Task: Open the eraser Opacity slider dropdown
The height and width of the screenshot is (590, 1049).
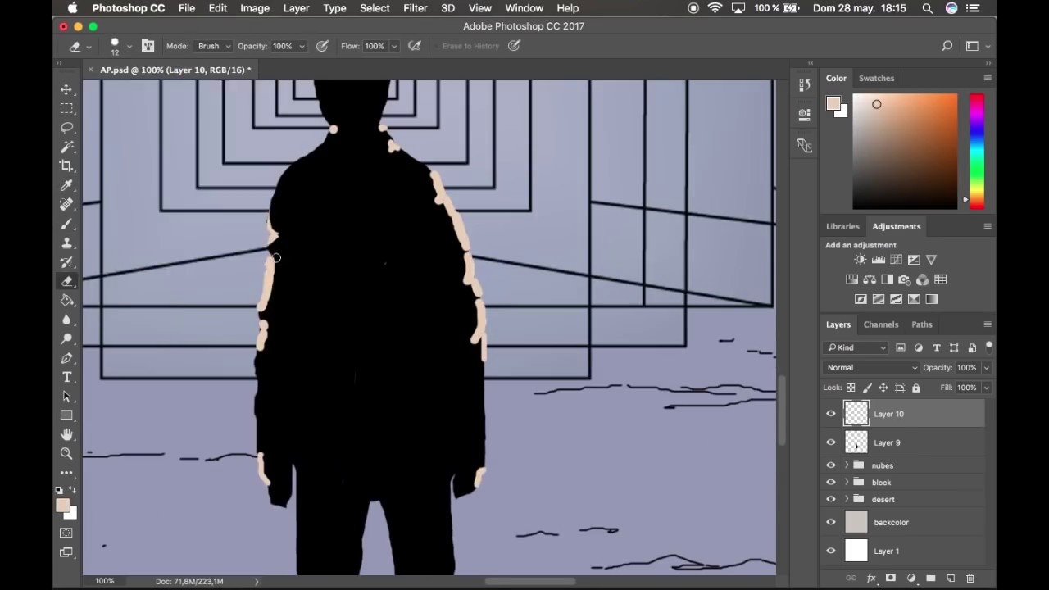Action: [x=302, y=46]
